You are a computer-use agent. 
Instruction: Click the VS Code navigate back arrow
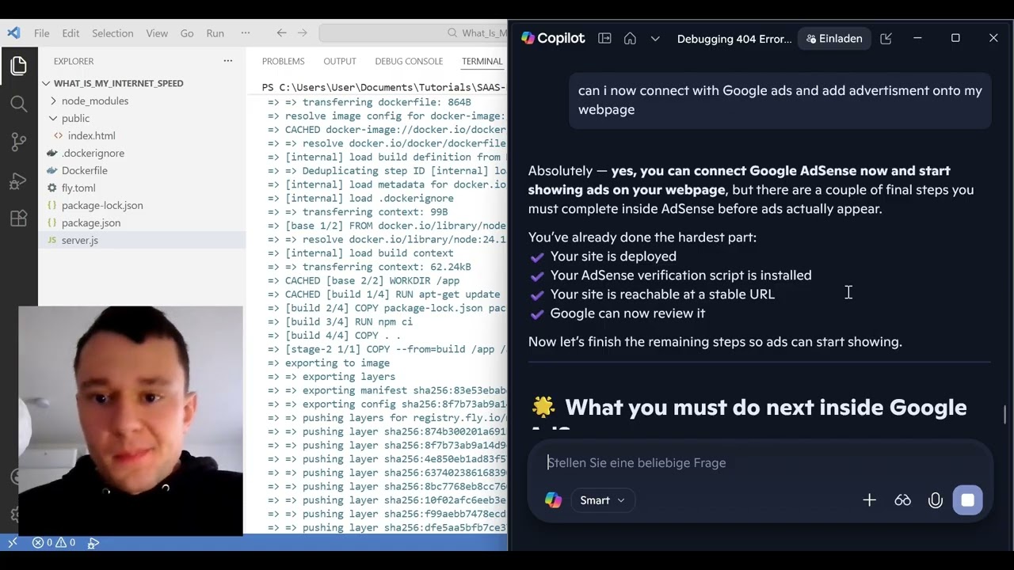281,33
